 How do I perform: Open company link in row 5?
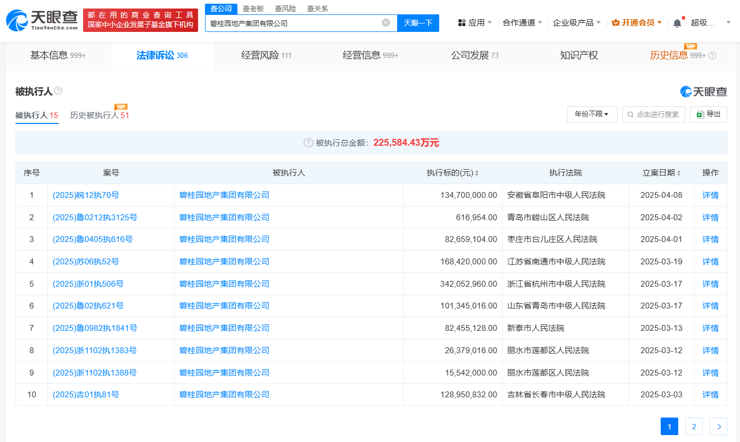coord(224,284)
